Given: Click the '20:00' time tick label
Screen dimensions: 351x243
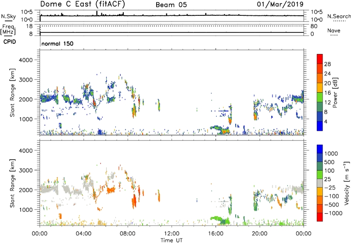Looking at the screenshot, I should pos(260,234).
